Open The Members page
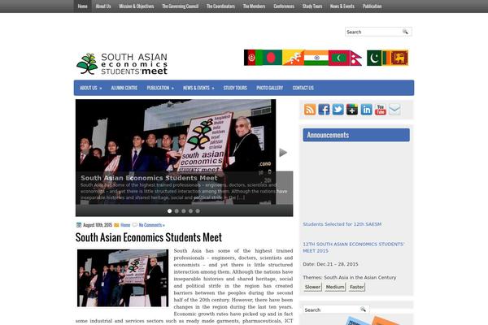The width and height of the screenshot is (488, 325). tap(254, 6)
